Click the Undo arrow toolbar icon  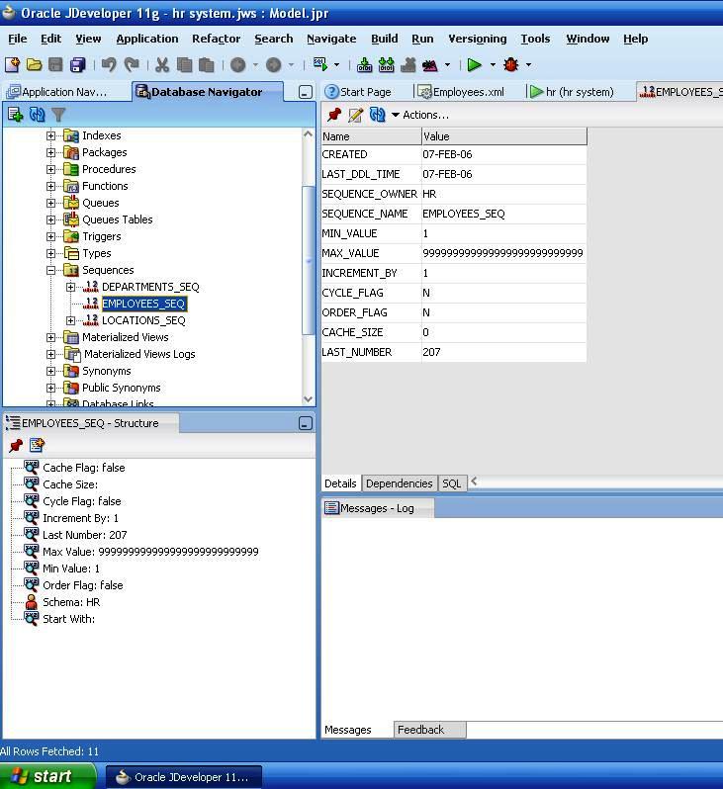pyautogui.click(x=108, y=65)
